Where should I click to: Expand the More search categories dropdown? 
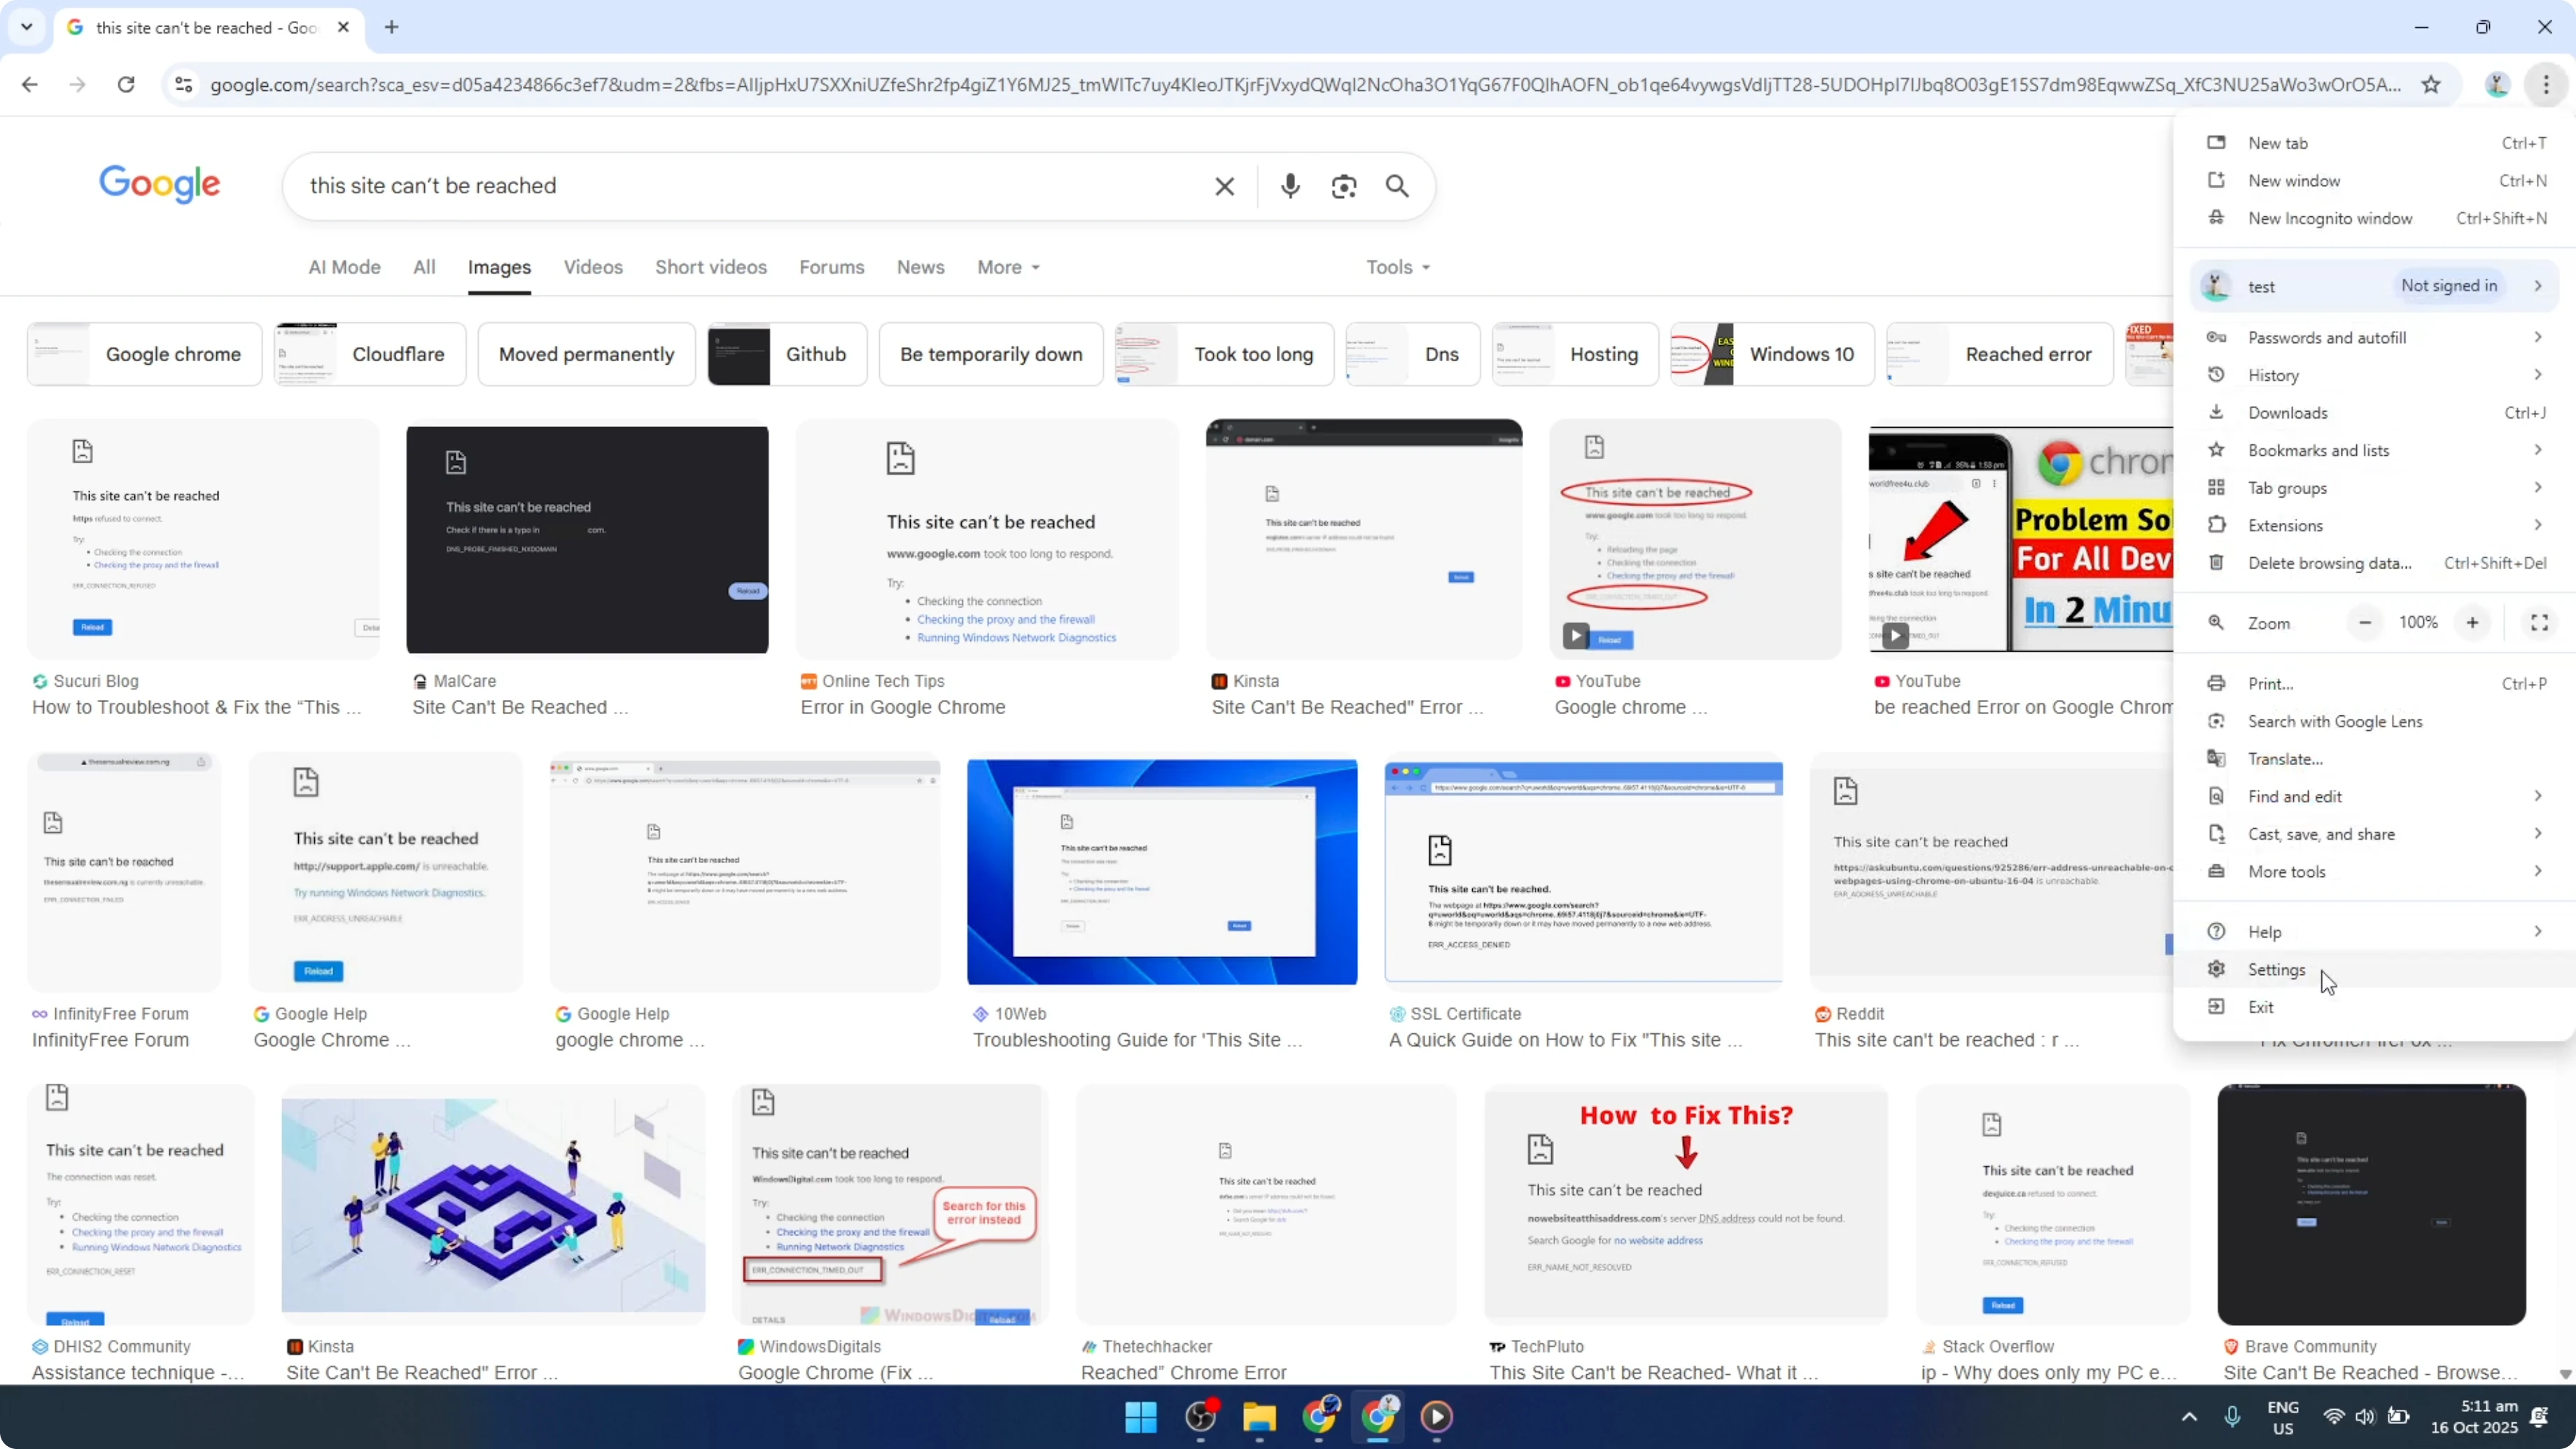[x=1008, y=267]
